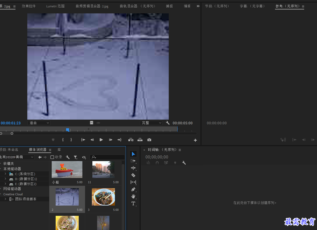Switch to the 项目: 未命名 tab

click(9, 150)
